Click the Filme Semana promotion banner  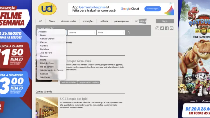16,59
